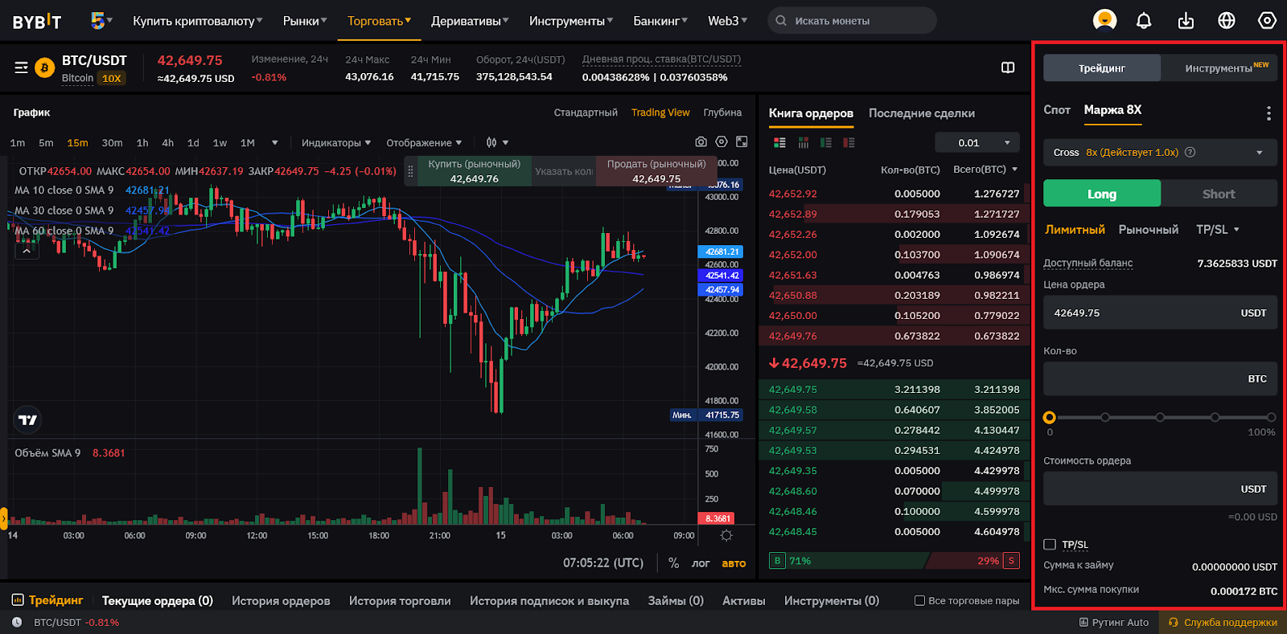Viewport: 1287px width, 634px height.
Task: Click the 71% buy ratio bar
Action: (849, 561)
